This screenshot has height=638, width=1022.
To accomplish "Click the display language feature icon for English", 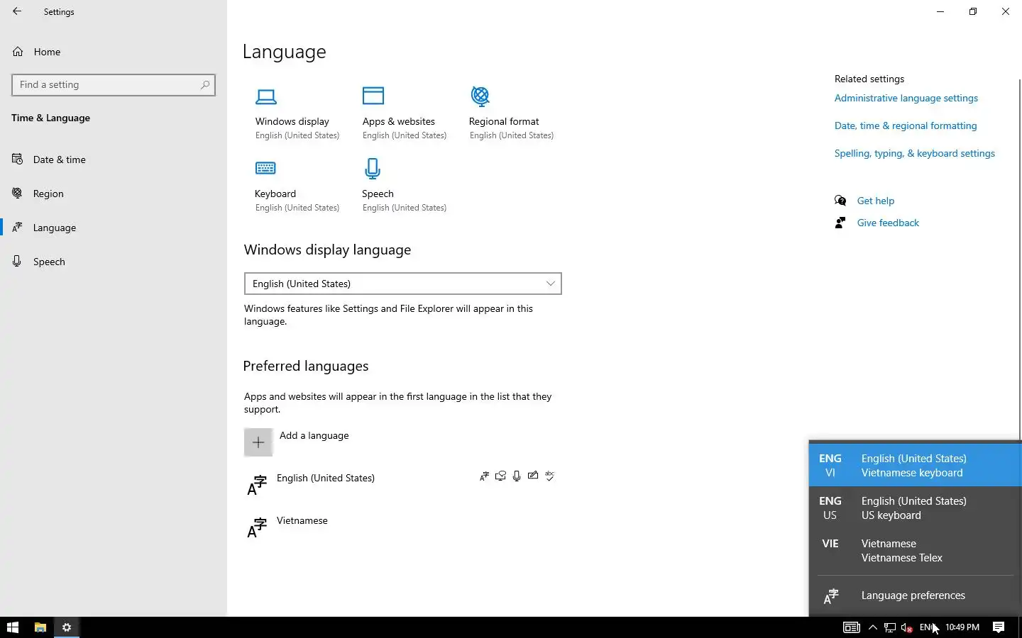I will click(x=484, y=476).
